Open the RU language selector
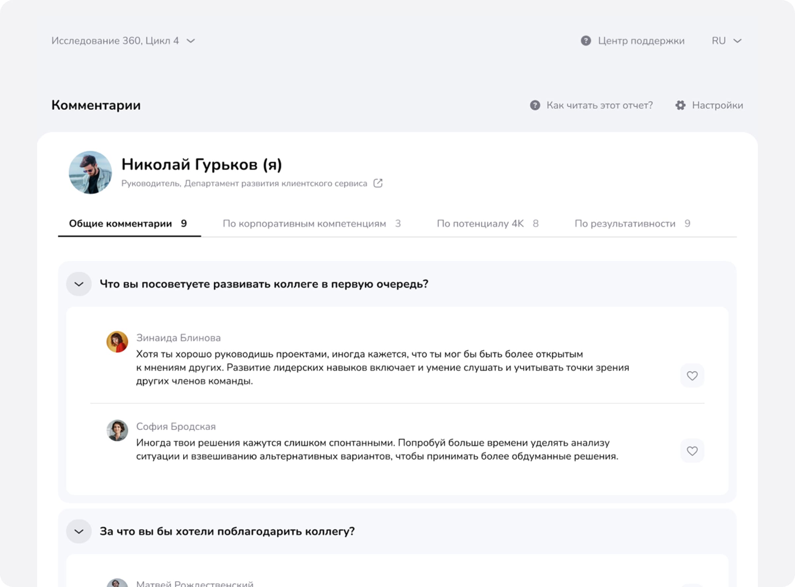 pyautogui.click(x=727, y=41)
